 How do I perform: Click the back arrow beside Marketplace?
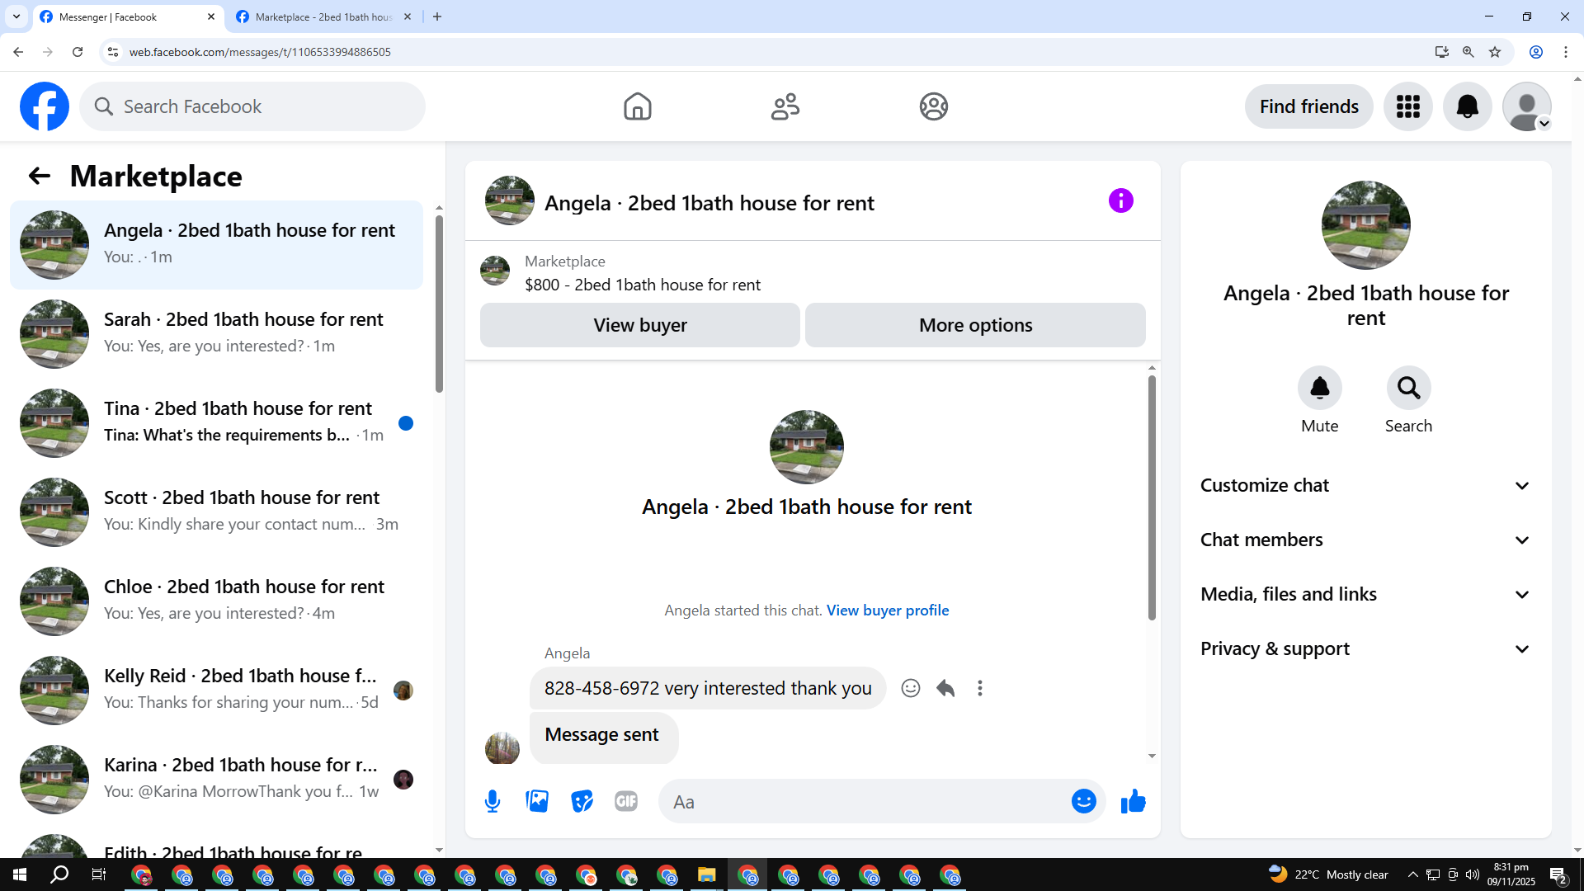click(39, 176)
